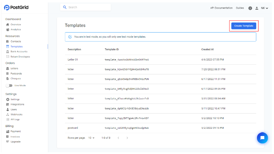Open the Guides link
This screenshot has height=154, width=274.
click(x=240, y=8)
